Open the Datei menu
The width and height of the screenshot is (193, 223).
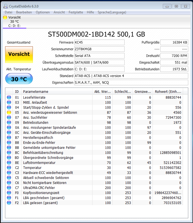(9, 12)
